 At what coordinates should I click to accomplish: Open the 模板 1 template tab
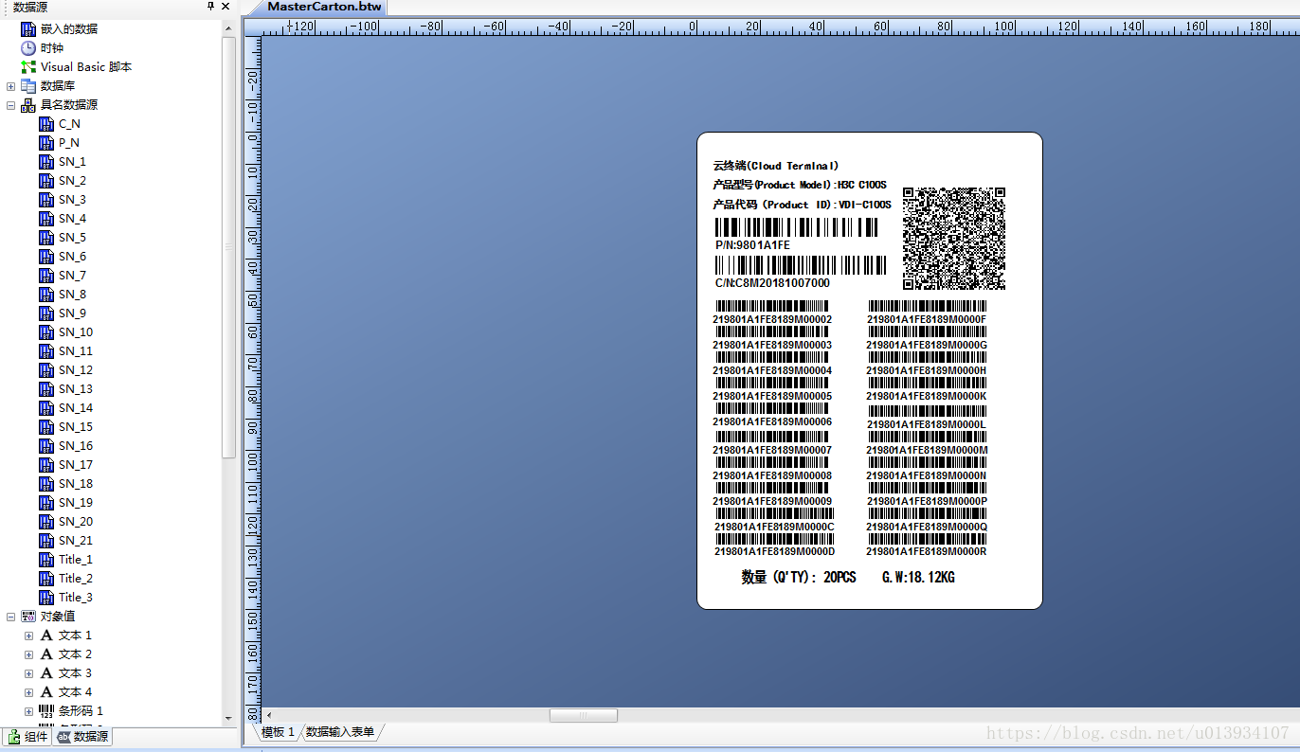click(x=279, y=732)
